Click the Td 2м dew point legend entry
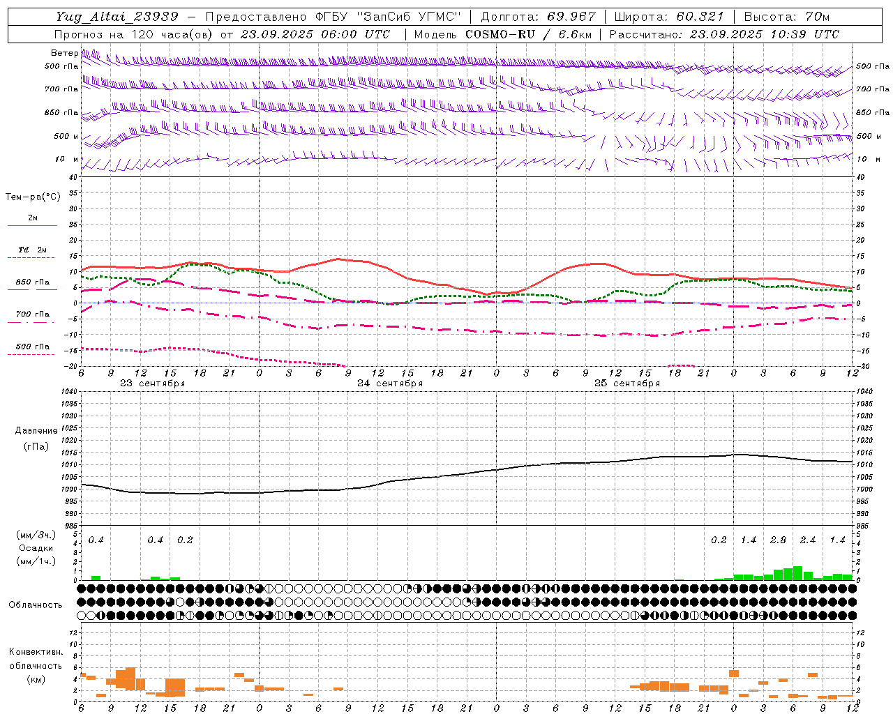 [33, 250]
